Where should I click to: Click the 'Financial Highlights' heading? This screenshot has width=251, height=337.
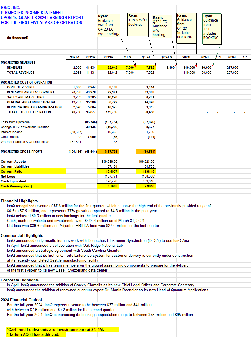coord(19,201)
